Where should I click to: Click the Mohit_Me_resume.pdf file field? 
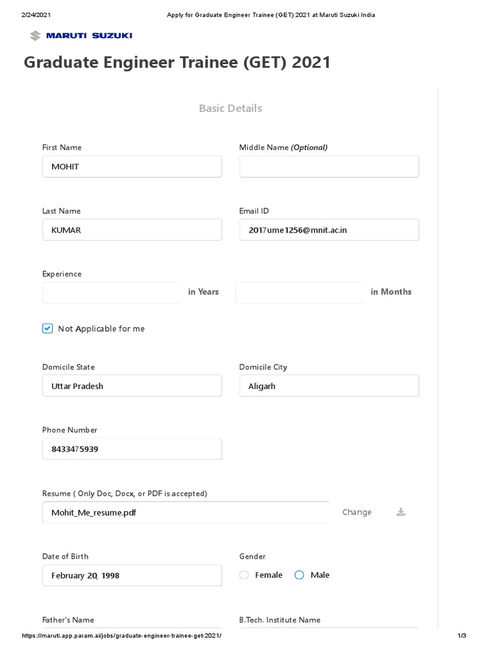[x=186, y=512]
